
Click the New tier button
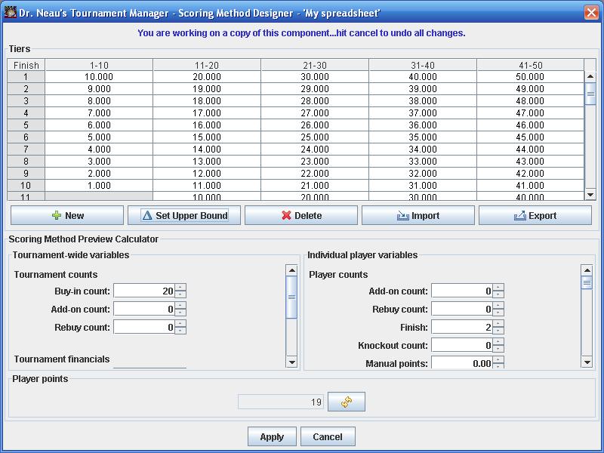point(67,215)
